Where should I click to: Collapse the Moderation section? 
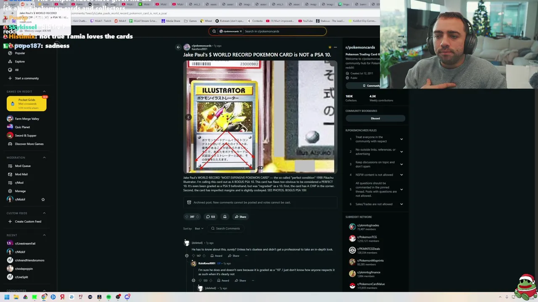44,157
